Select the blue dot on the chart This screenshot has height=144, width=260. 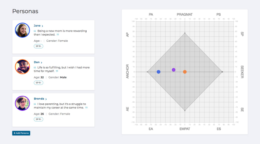point(159,72)
